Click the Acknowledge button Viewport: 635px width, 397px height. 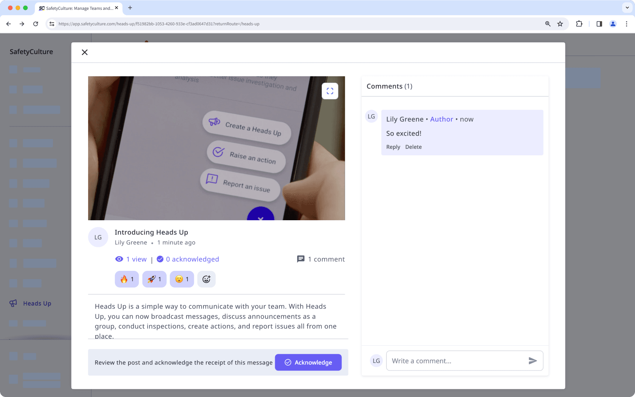click(x=308, y=362)
